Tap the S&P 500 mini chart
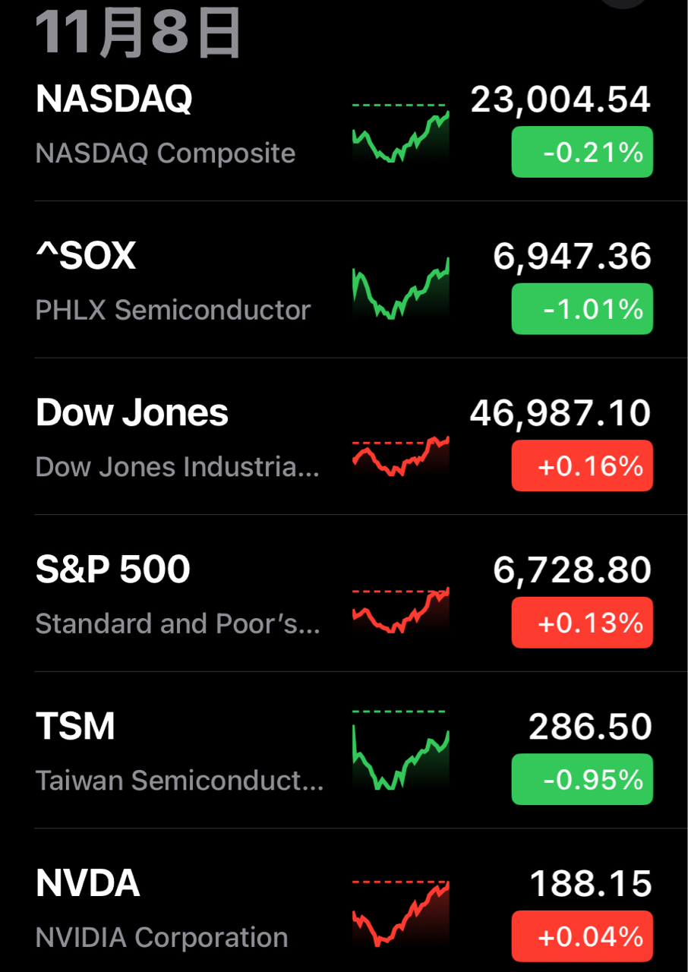688x972 pixels. [400, 611]
